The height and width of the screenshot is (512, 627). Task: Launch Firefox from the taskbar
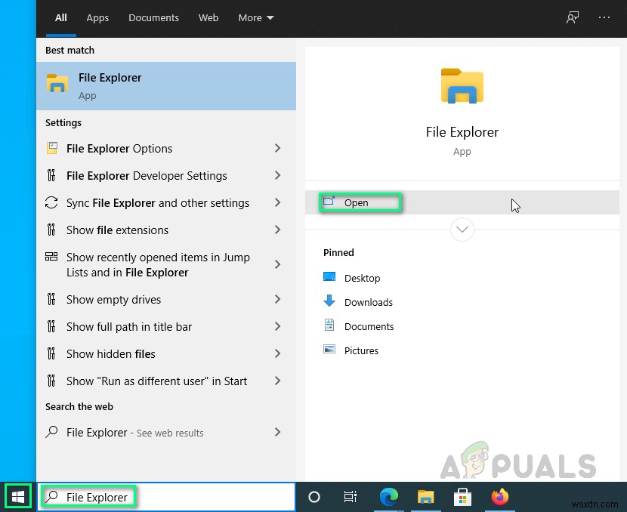(500, 497)
